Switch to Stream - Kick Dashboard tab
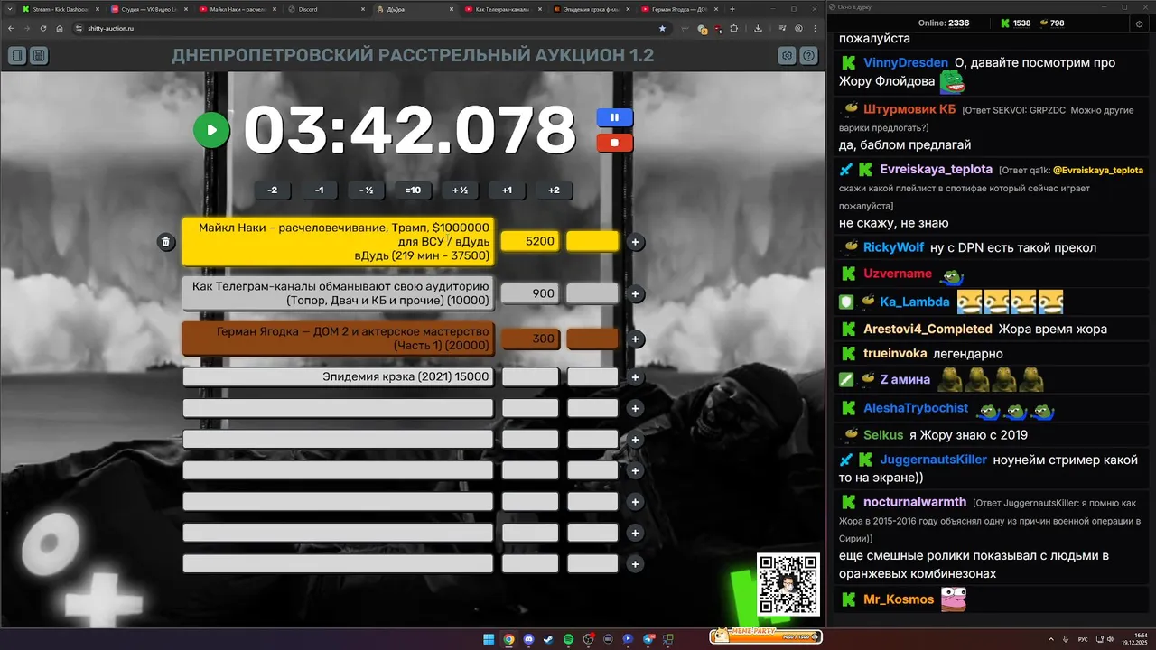1156x650 pixels. 61,9
